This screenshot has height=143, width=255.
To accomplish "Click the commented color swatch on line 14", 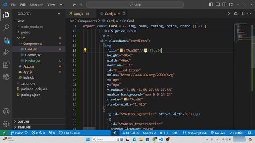I will click(145, 50).
